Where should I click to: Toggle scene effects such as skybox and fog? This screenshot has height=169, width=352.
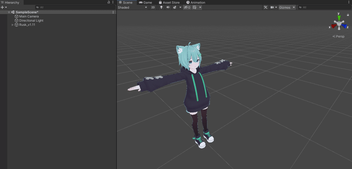point(175,7)
